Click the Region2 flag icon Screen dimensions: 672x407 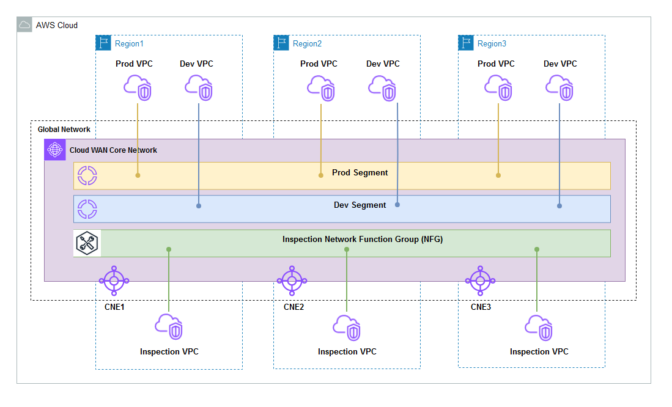click(281, 43)
